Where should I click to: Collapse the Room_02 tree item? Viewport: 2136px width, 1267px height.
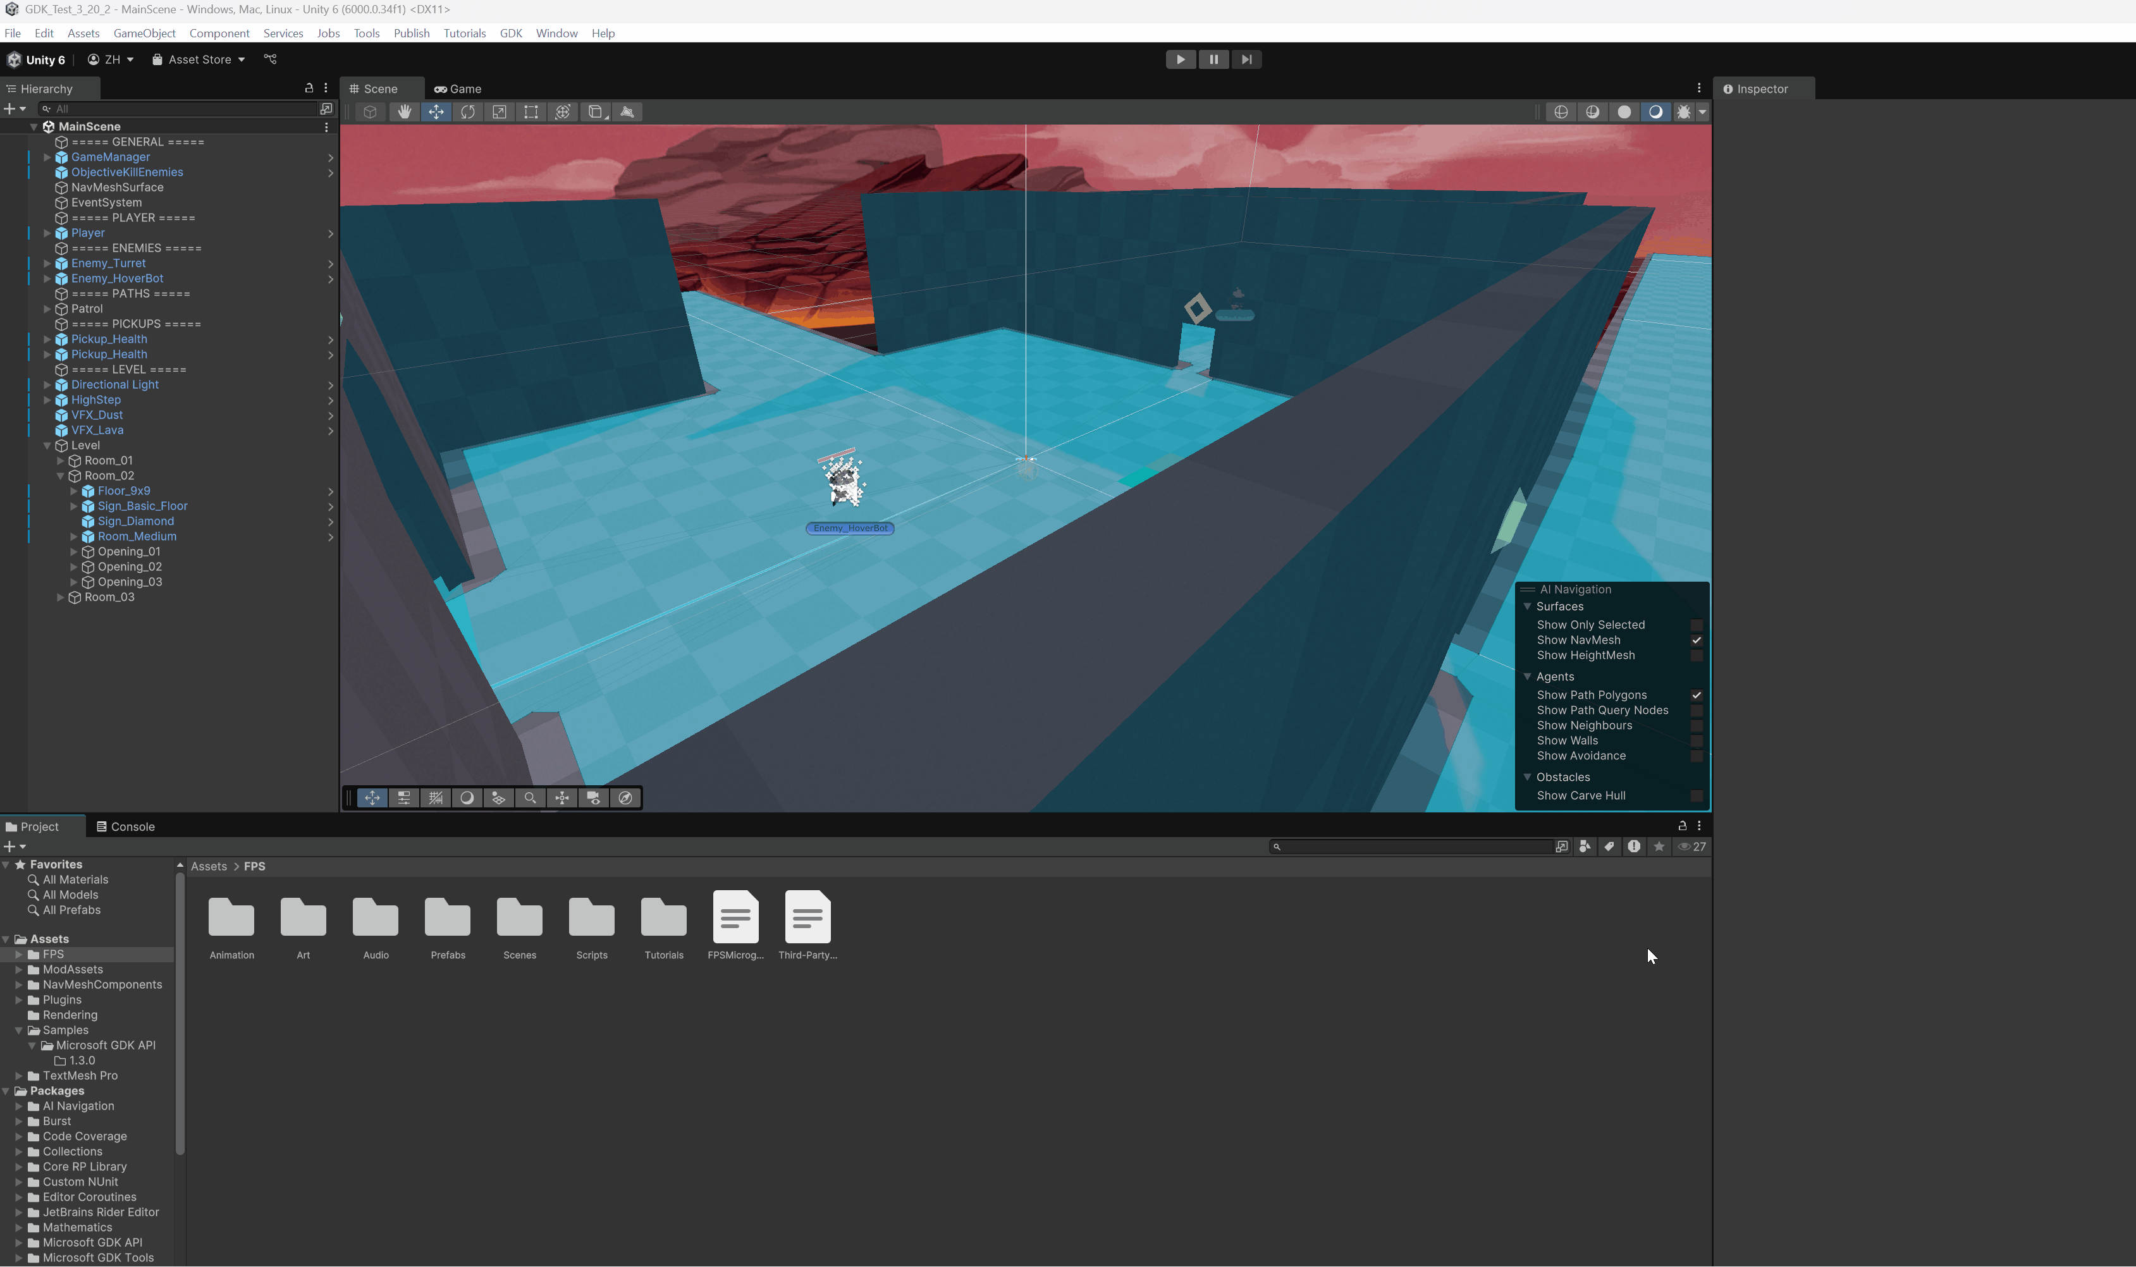(x=61, y=475)
